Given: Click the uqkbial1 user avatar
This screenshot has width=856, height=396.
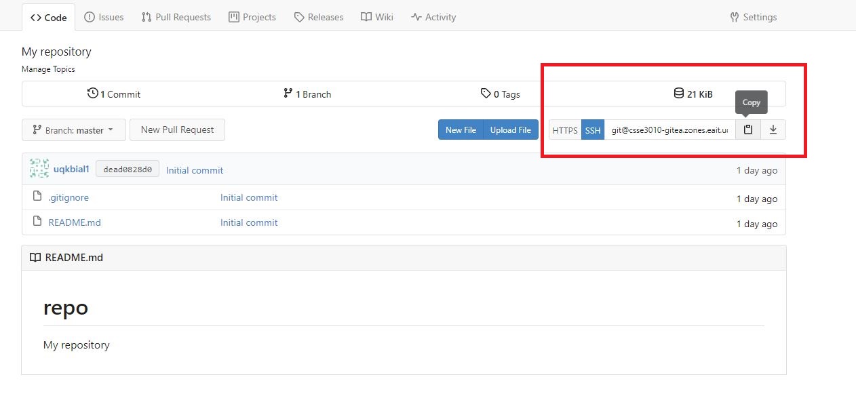Looking at the screenshot, I should click(39, 169).
